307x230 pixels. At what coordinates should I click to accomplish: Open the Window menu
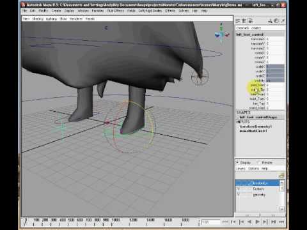(x=83, y=11)
